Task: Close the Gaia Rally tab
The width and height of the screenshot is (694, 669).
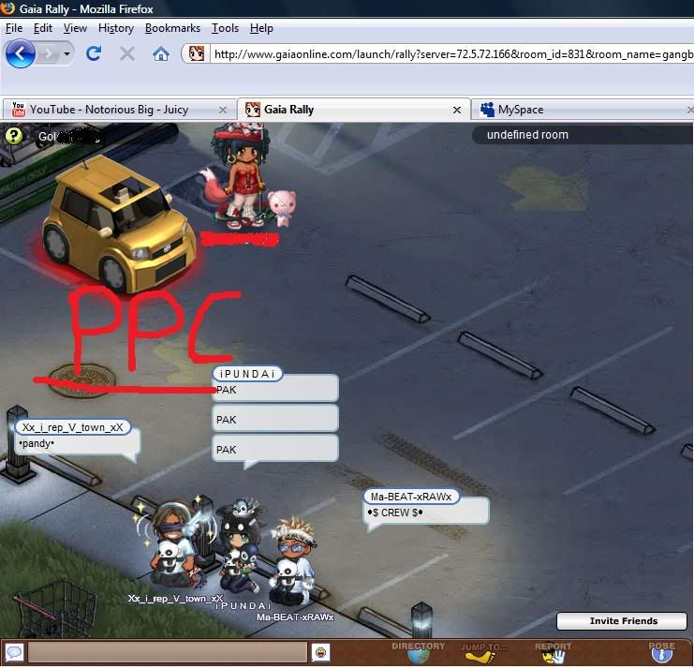Action: 457,110
